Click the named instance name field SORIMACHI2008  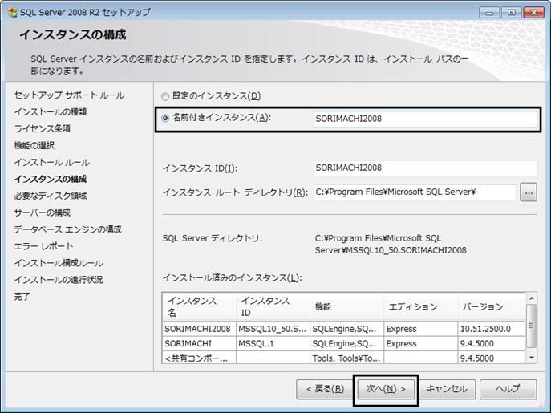coord(425,119)
